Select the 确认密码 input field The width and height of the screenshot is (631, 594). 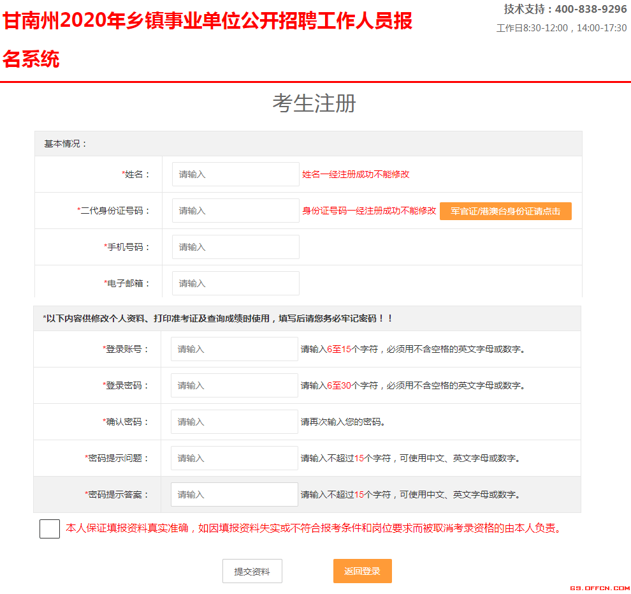[x=234, y=422]
